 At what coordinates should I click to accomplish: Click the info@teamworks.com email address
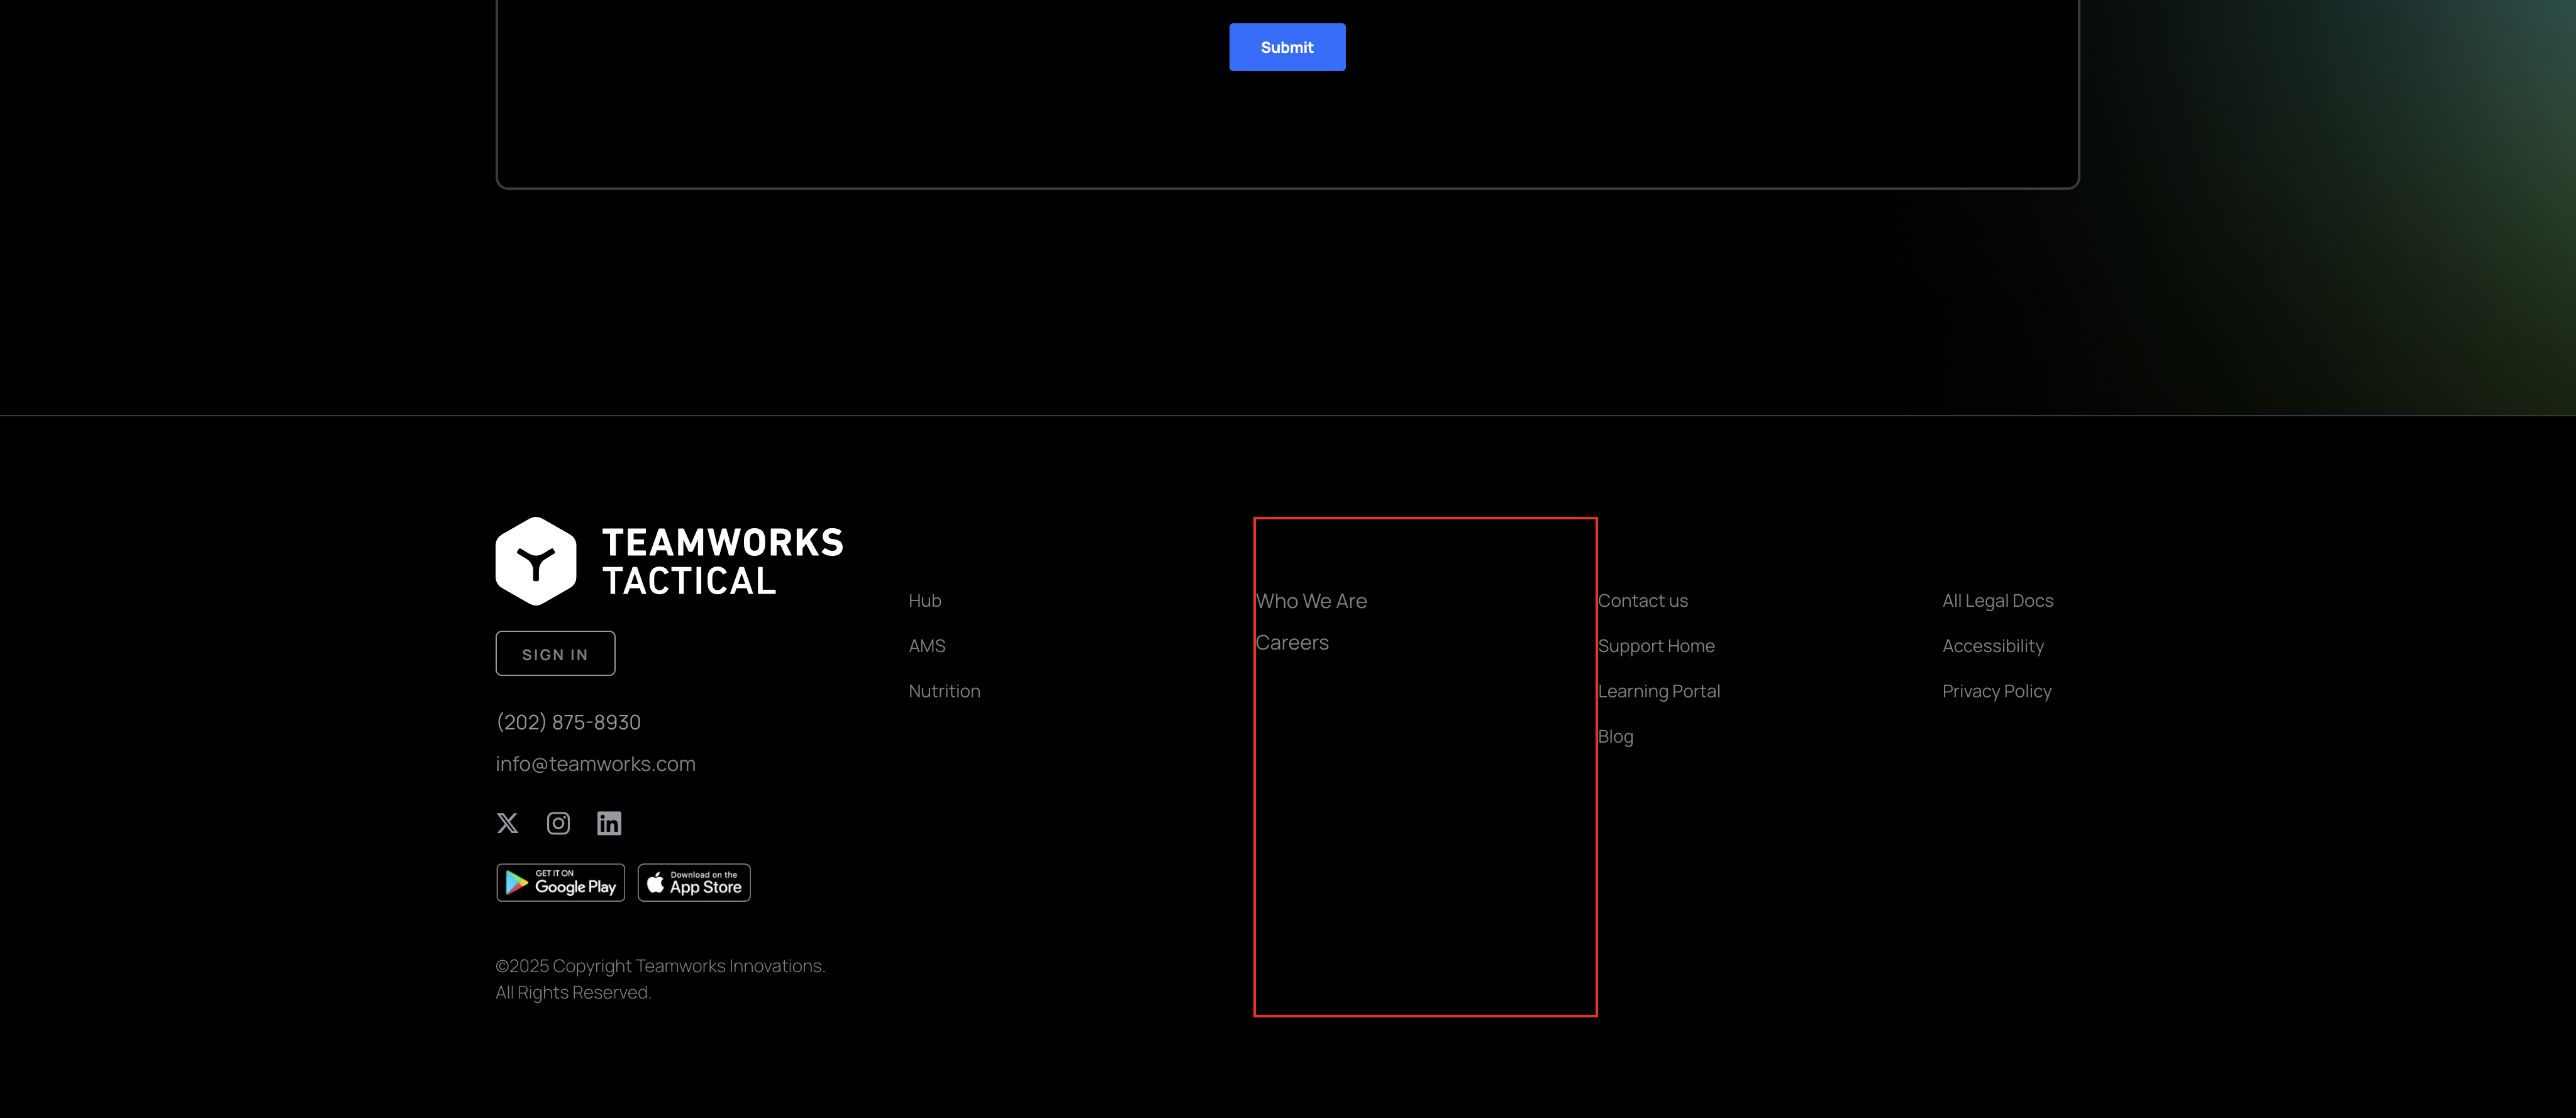(595, 764)
